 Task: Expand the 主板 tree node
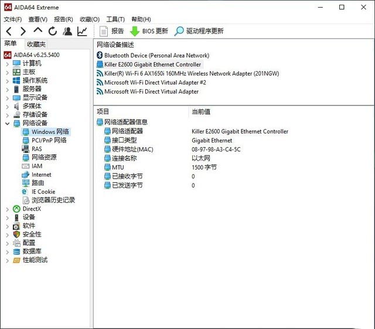(8, 72)
